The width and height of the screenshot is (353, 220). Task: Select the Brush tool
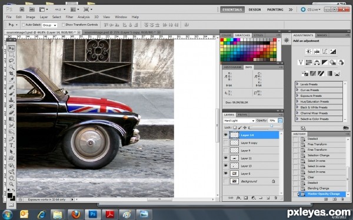[x=11, y=94]
